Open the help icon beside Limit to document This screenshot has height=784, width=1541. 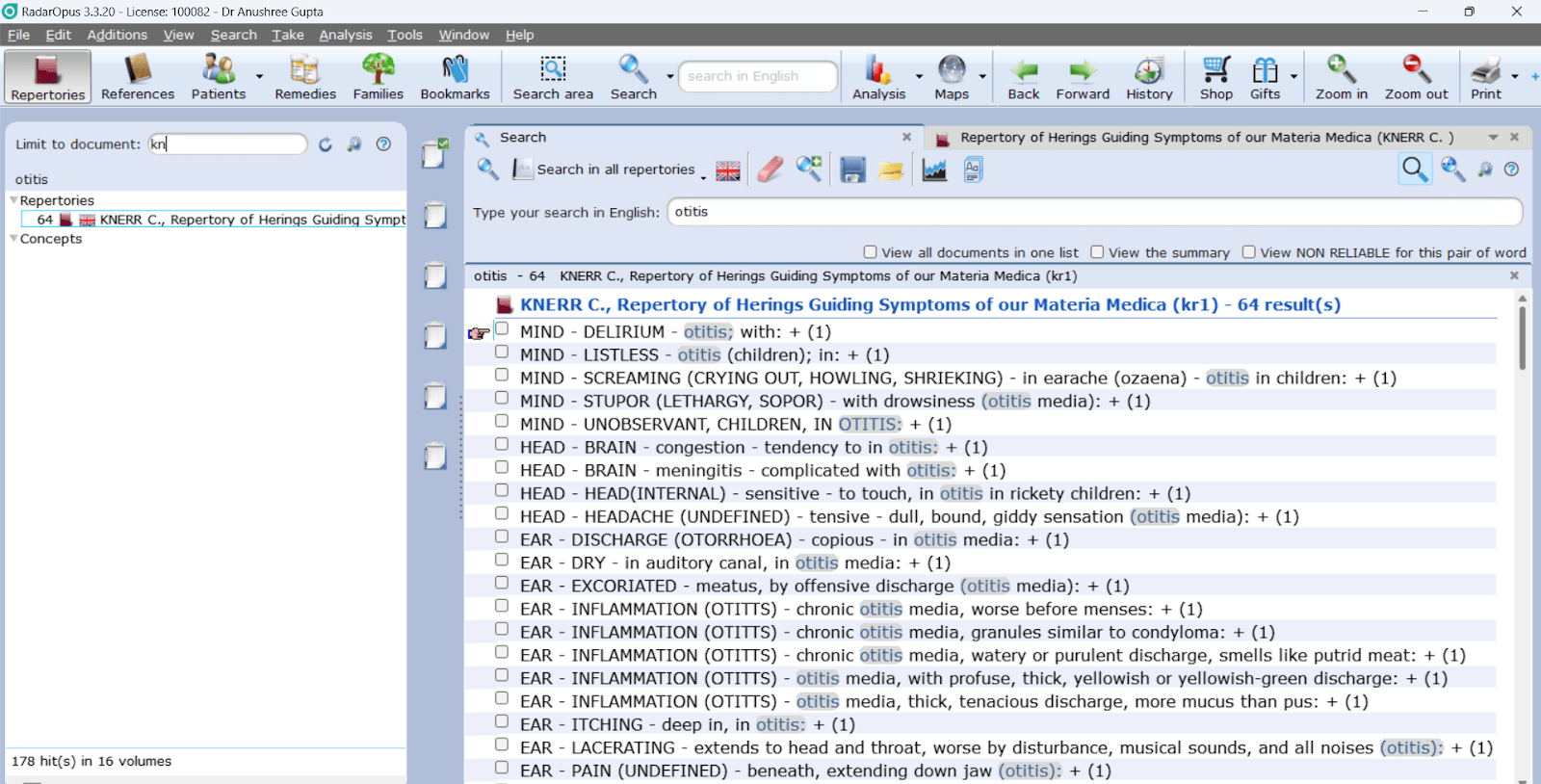(383, 144)
